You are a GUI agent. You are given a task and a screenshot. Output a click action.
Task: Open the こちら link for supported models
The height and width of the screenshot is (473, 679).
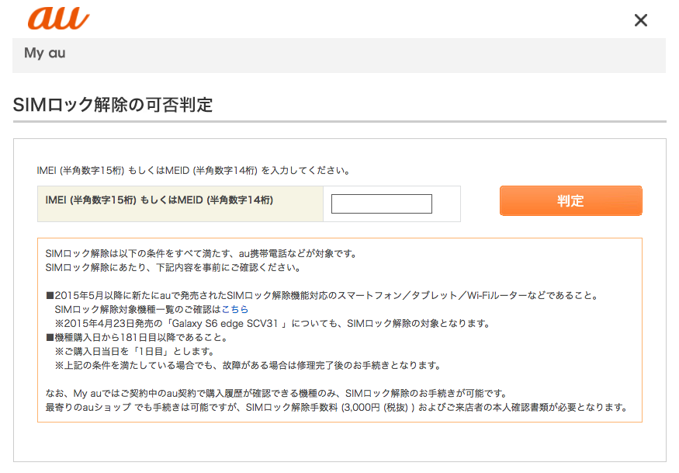click(x=235, y=309)
